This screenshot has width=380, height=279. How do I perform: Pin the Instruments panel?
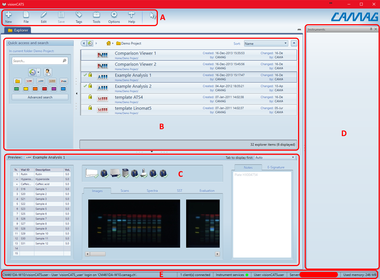(371, 29)
